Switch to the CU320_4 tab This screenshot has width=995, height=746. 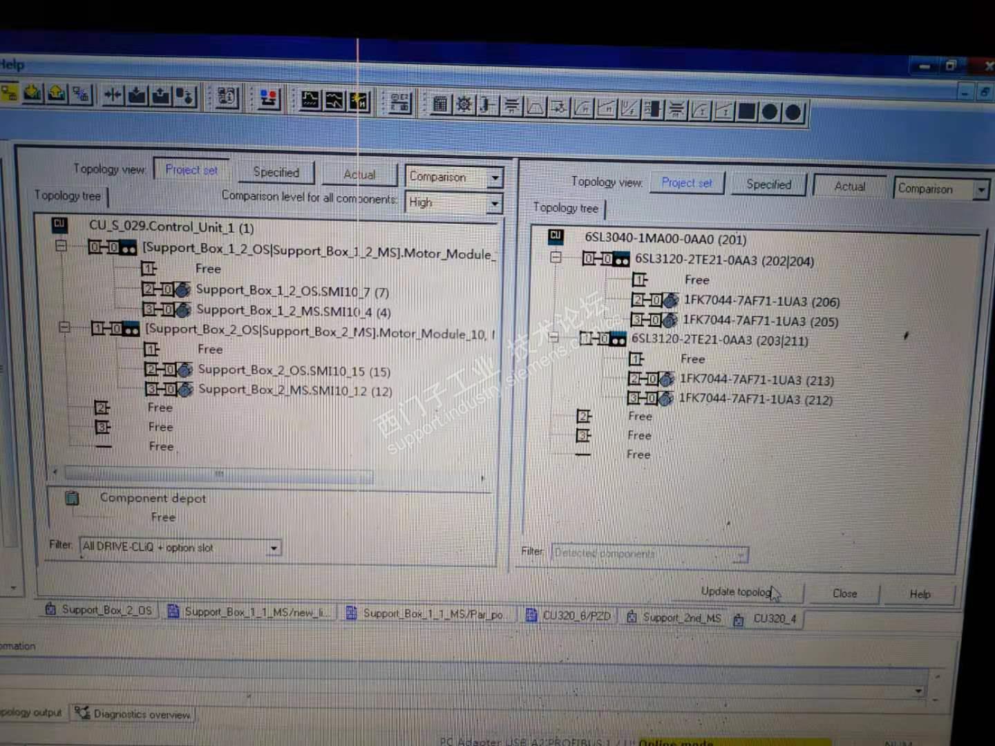coord(766,619)
